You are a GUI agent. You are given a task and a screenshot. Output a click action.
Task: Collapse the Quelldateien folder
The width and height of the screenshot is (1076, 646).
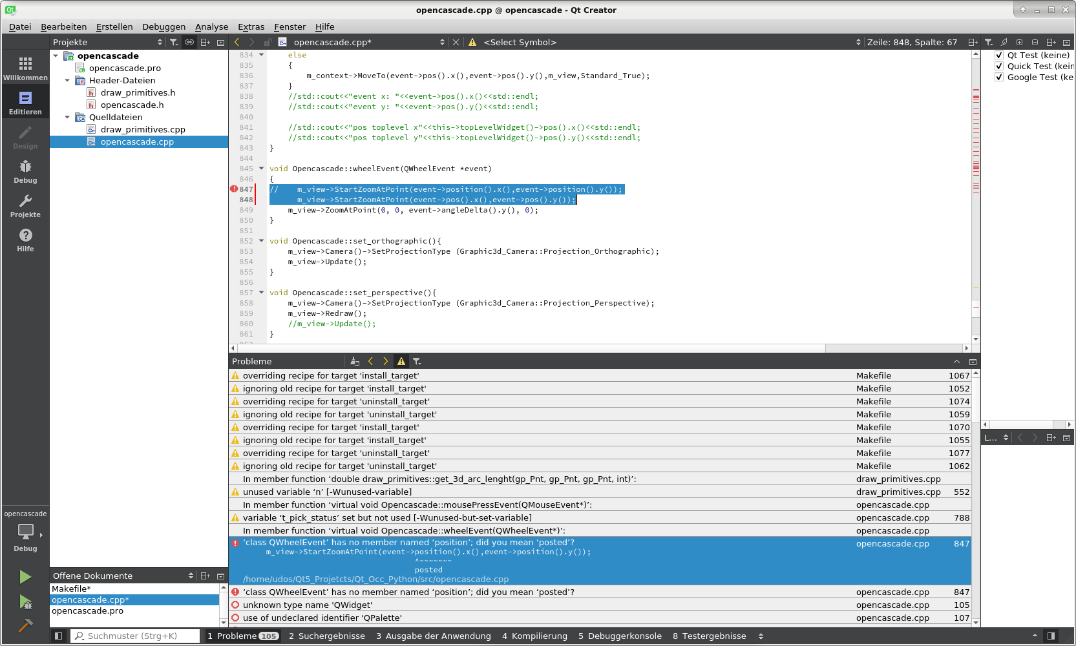(x=67, y=117)
